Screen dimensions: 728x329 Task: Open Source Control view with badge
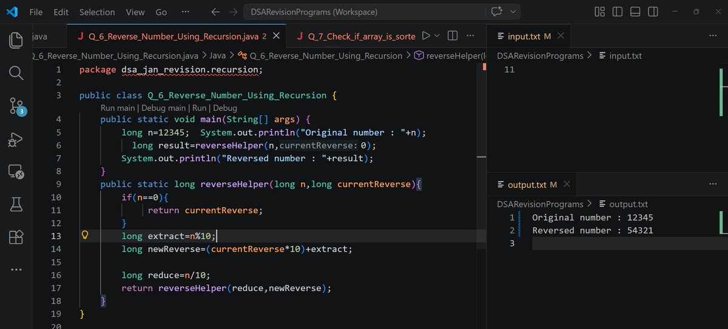click(x=16, y=107)
